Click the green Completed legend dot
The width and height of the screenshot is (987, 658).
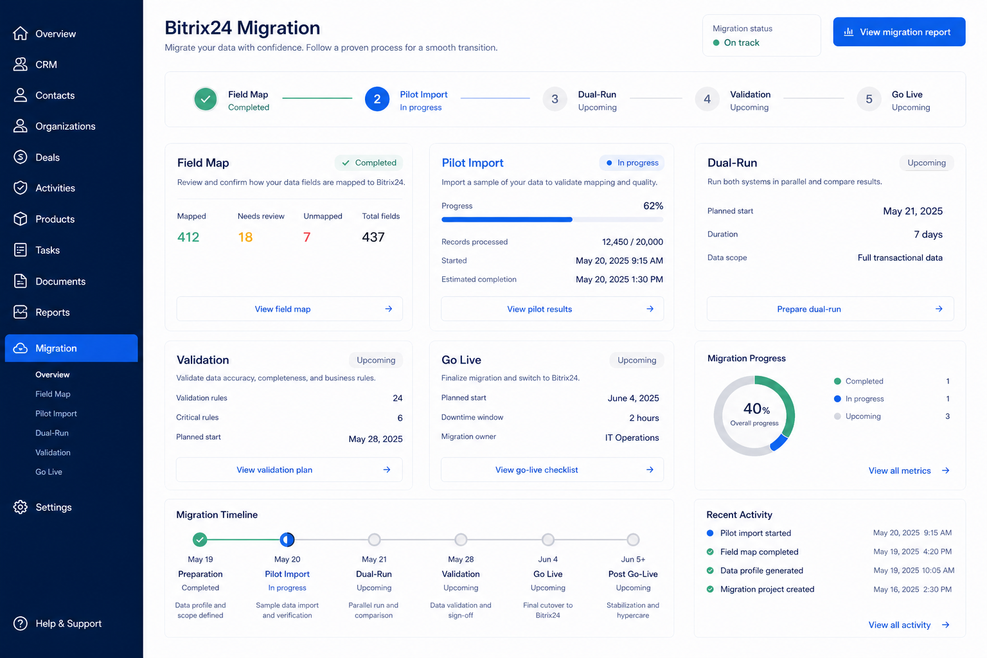coord(837,381)
